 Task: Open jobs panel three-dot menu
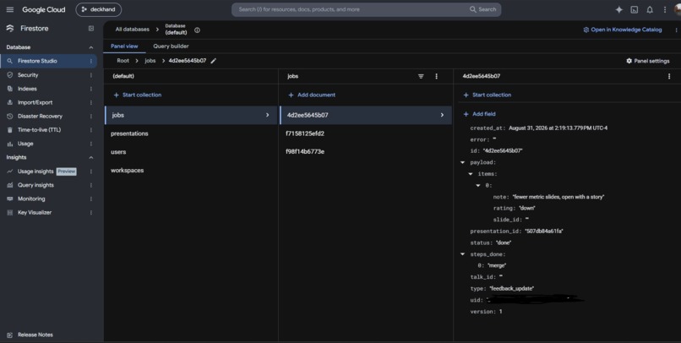coord(437,76)
